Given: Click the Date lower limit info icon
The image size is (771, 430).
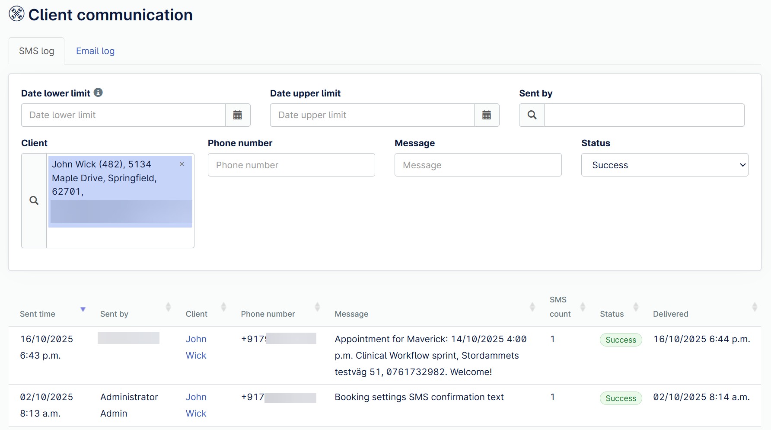Looking at the screenshot, I should pos(98,93).
